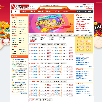Select the highlighted white home tab in navigation bar
The image size is (102, 102).
16,11
